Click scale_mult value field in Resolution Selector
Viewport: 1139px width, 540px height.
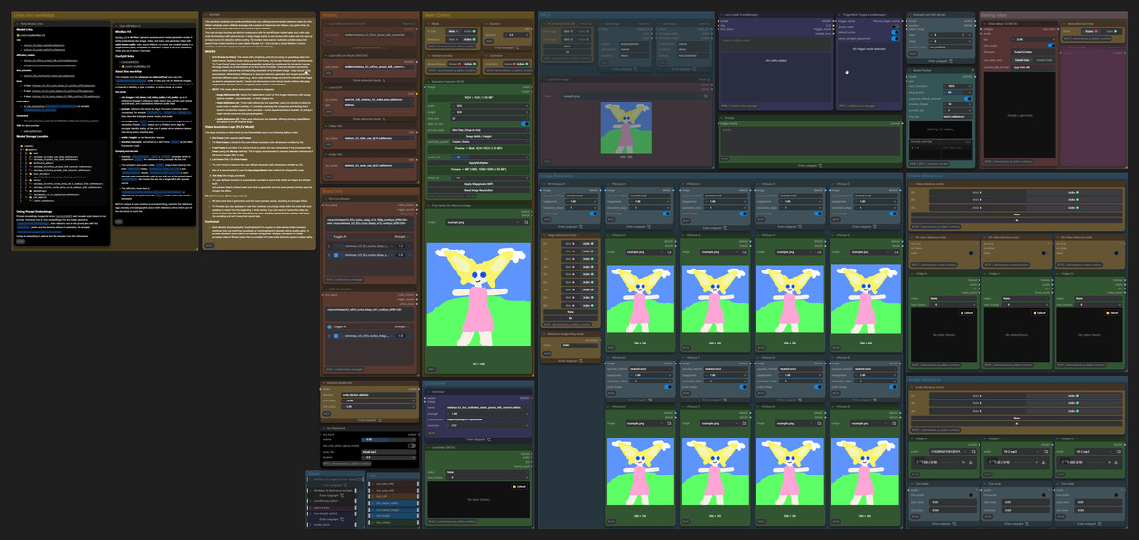tap(489, 157)
